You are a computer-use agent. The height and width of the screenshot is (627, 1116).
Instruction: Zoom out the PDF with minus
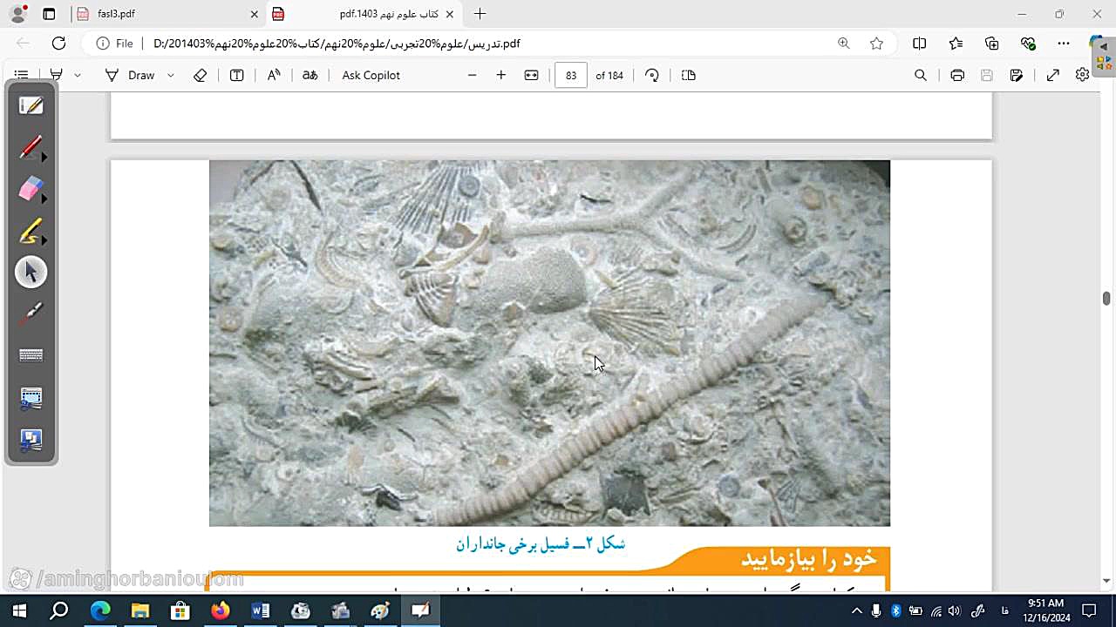pos(472,75)
